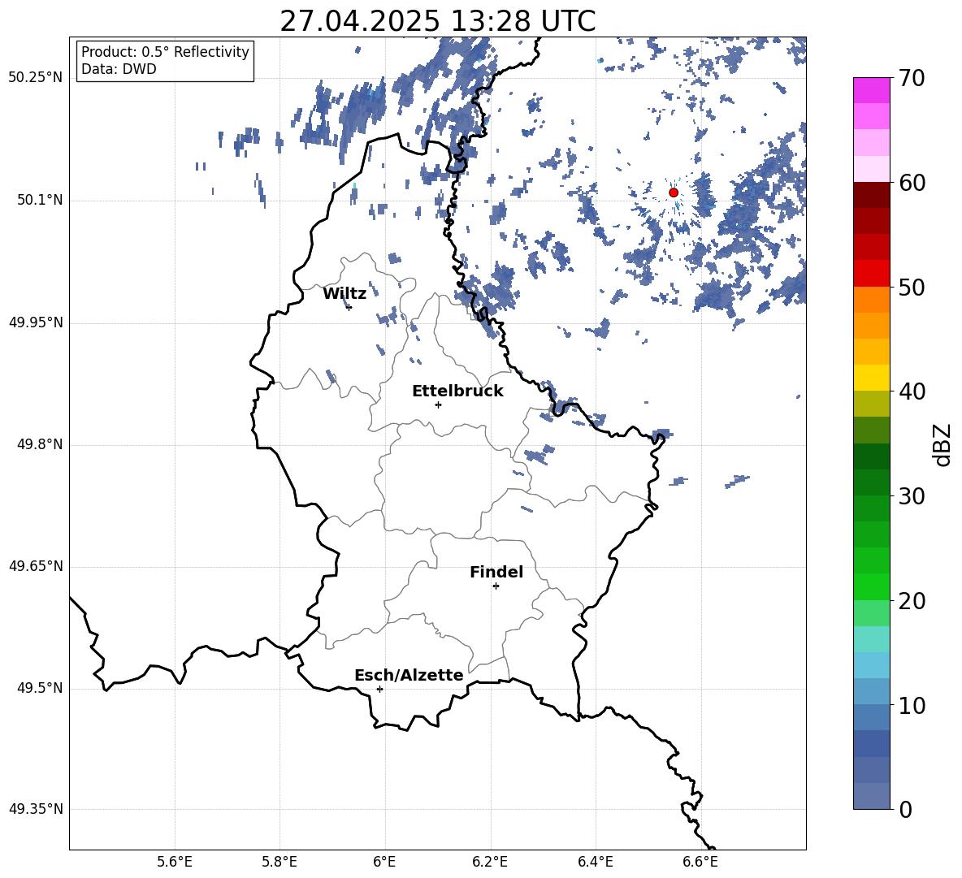Click the Data: DWD text
Viewport: 962px width, 878px height.
119,69
